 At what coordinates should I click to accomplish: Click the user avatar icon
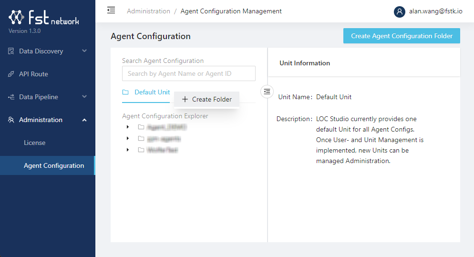(400, 11)
